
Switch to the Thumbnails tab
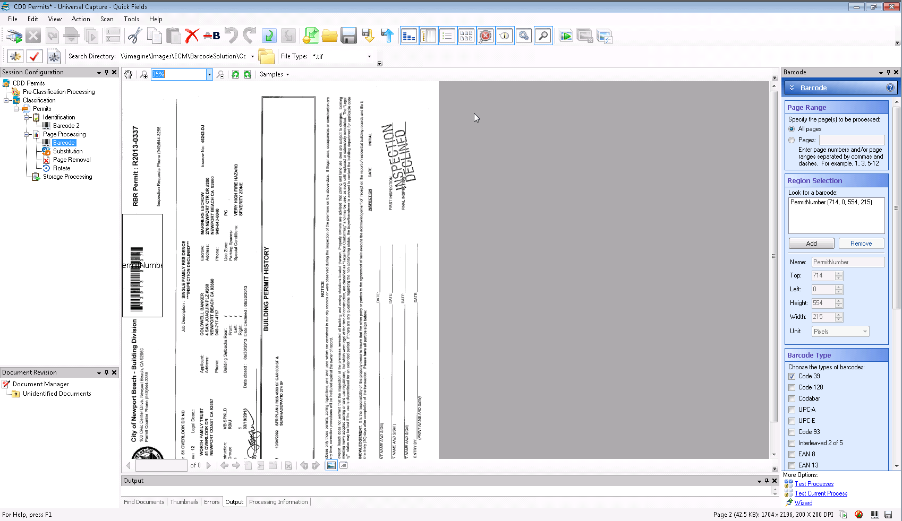tap(184, 502)
